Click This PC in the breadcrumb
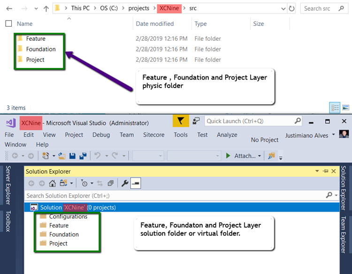Screen dimensions: 352x274 pyautogui.click(x=80, y=8)
